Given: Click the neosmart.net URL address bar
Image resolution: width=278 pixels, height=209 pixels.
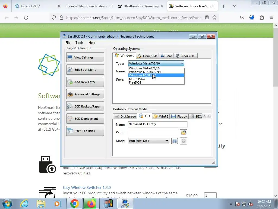Looking at the screenshot, I should [x=134, y=18].
